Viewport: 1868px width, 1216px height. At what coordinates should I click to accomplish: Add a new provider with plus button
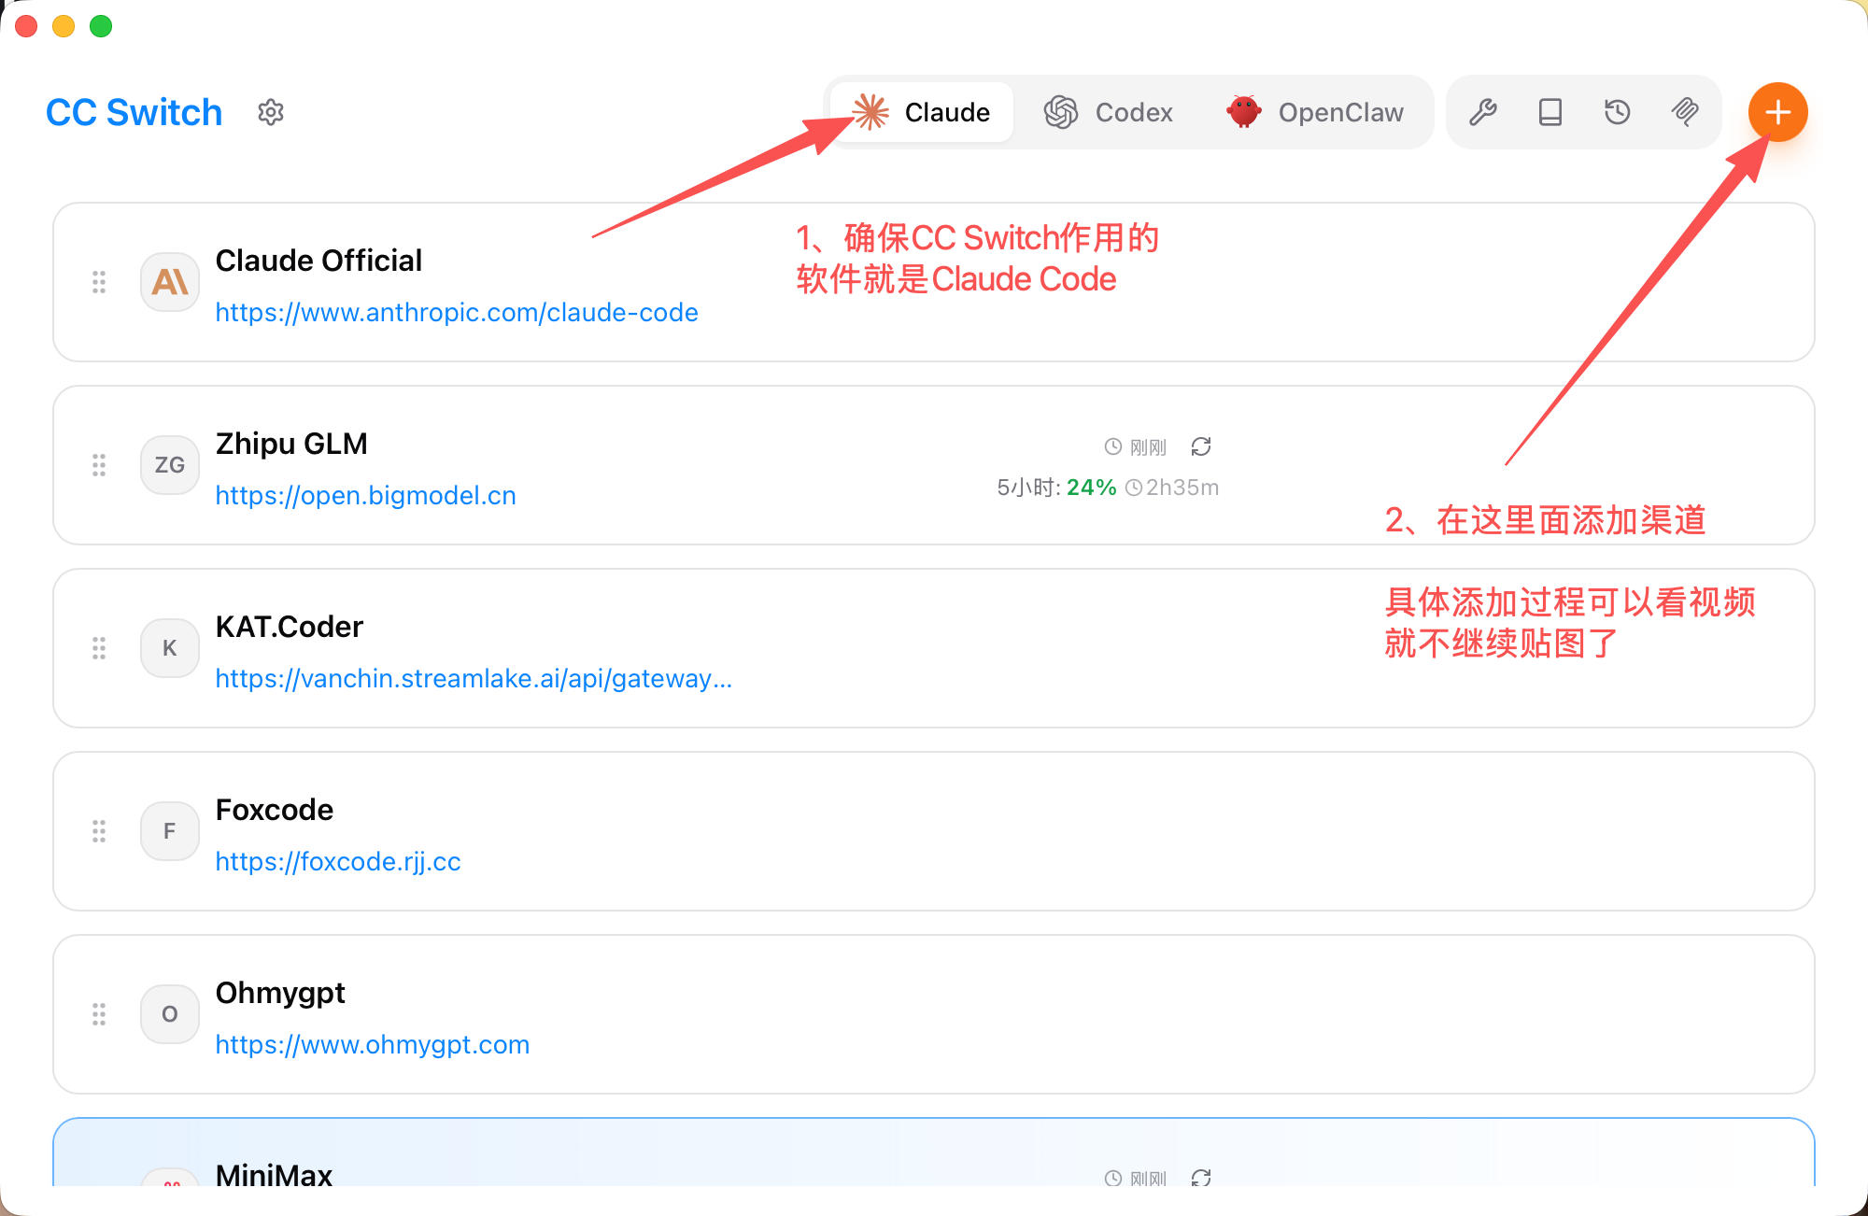click(1778, 112)
